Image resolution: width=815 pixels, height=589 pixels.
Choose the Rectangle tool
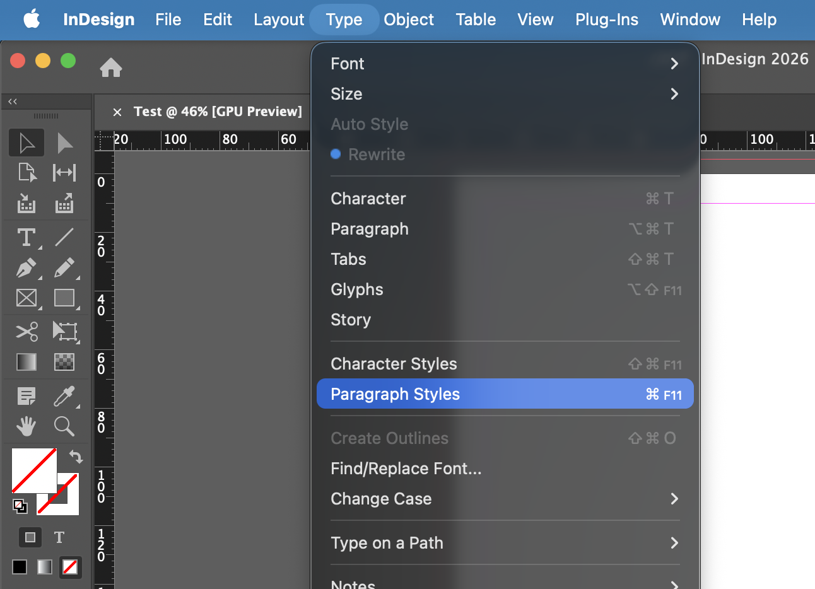coord(64,298)
